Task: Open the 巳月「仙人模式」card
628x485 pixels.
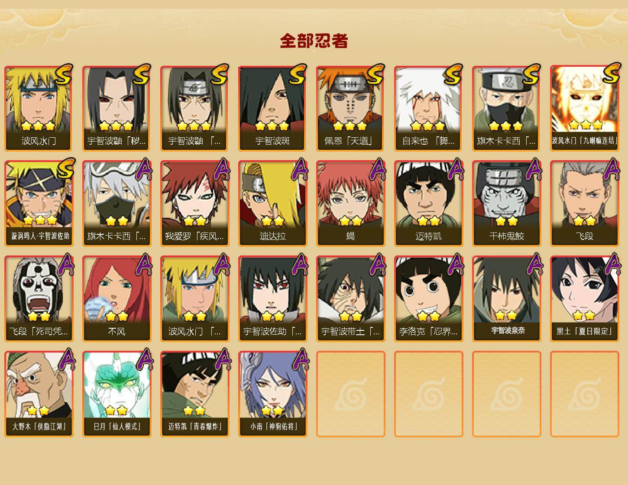Action: coord(117,394)
